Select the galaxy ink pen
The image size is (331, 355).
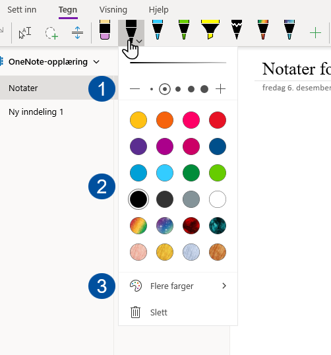pos(289,30)
